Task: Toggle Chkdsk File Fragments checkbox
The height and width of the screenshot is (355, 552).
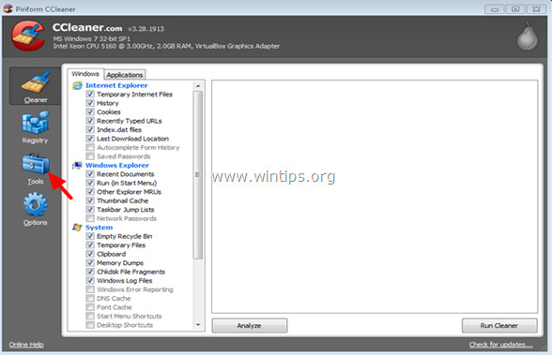Action: tap(90, 272)
